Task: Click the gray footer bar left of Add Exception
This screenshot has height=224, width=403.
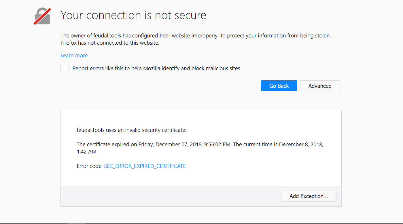Action: 170,196
